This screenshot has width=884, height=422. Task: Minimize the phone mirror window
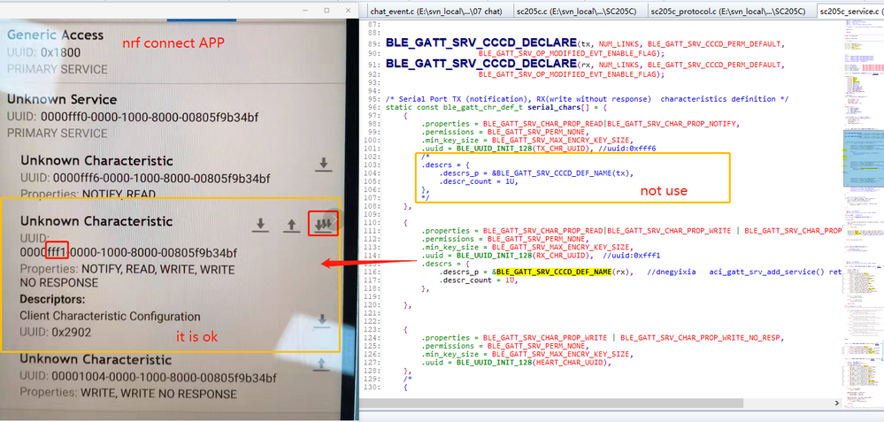304,10
